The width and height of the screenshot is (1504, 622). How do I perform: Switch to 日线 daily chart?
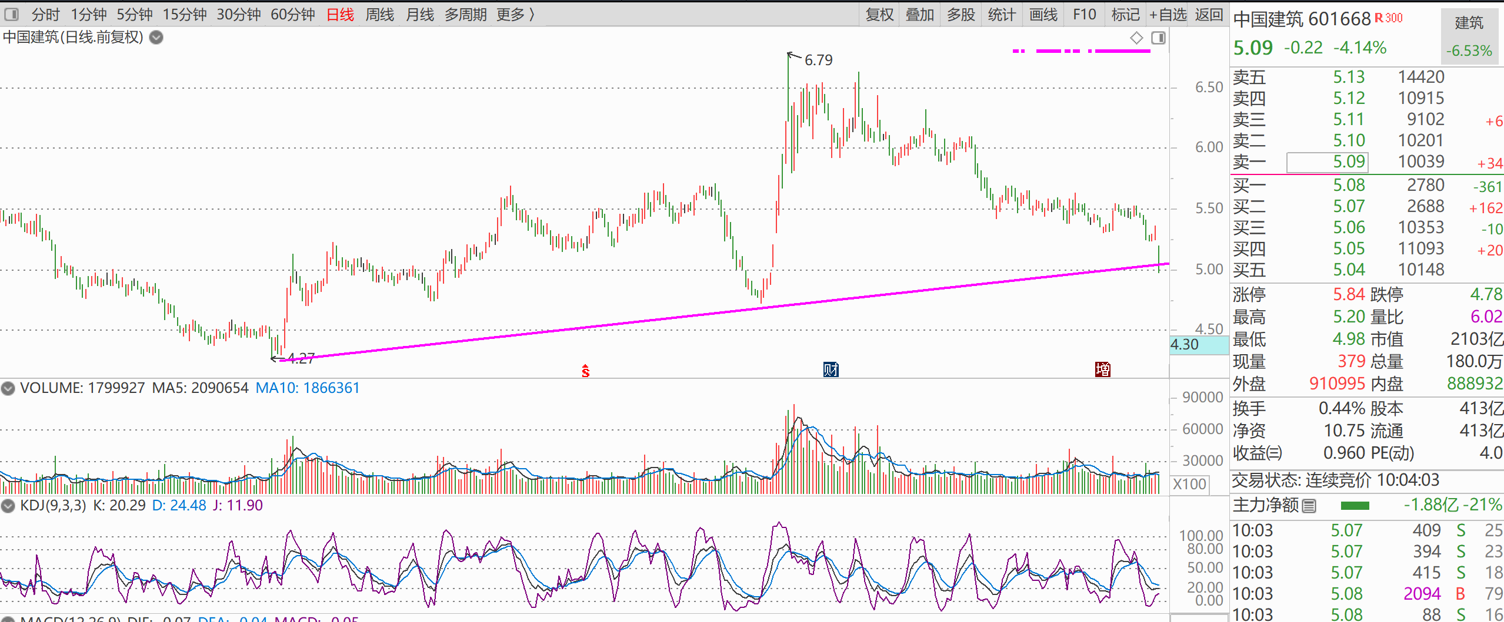[x=341, y=14]
